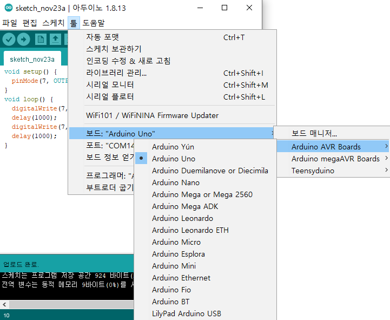Close the 툴 menu from menu bar
Screen dimensions: 390x320
(x=74, y=23)
